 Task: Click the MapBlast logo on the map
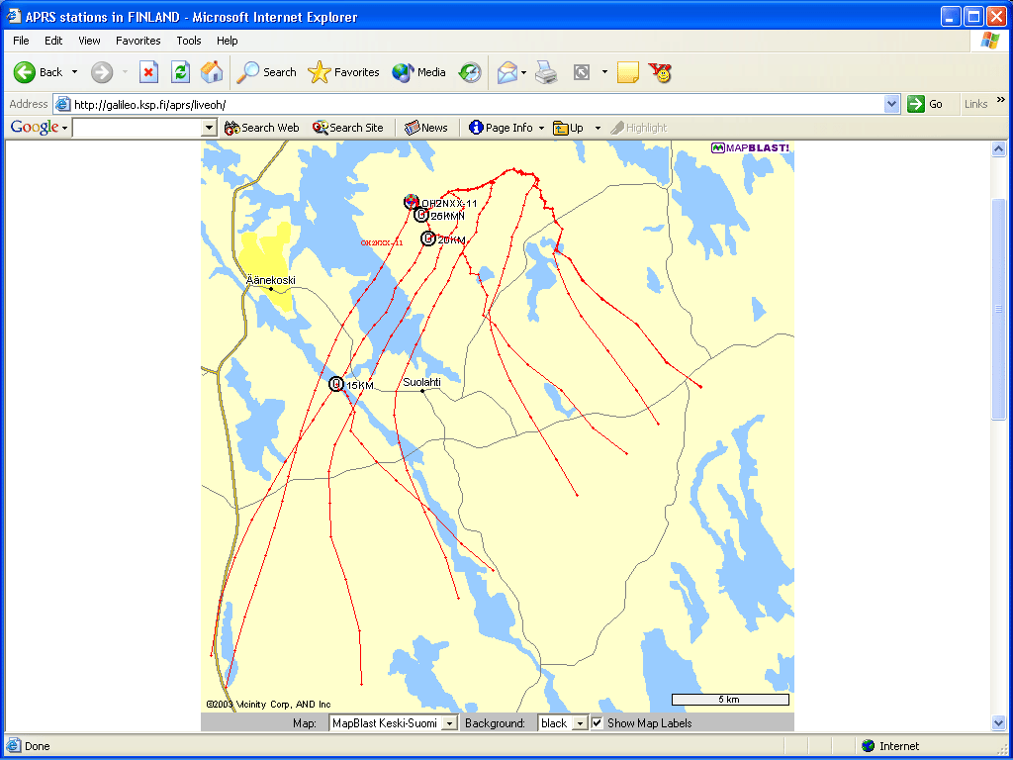[750, 148]
